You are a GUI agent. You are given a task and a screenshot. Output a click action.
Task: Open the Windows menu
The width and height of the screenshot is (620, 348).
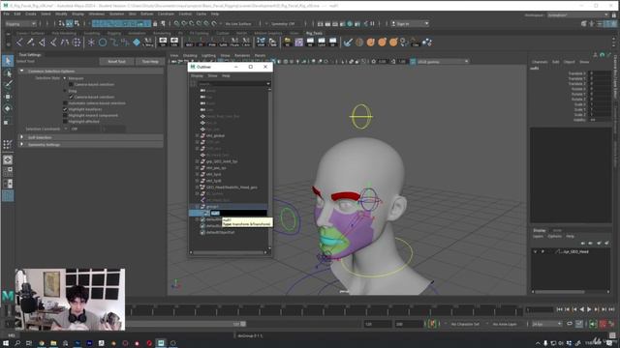click(97, 14)
